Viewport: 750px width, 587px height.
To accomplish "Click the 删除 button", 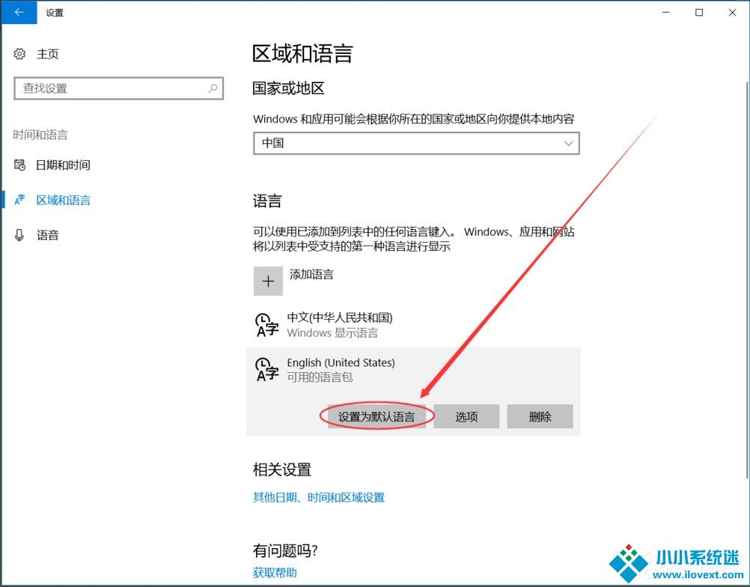I will [x=540, y=416].
